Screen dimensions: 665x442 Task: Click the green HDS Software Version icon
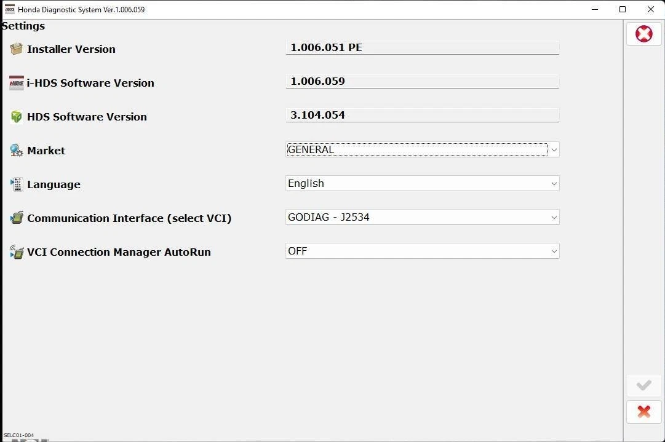(16, 117)
